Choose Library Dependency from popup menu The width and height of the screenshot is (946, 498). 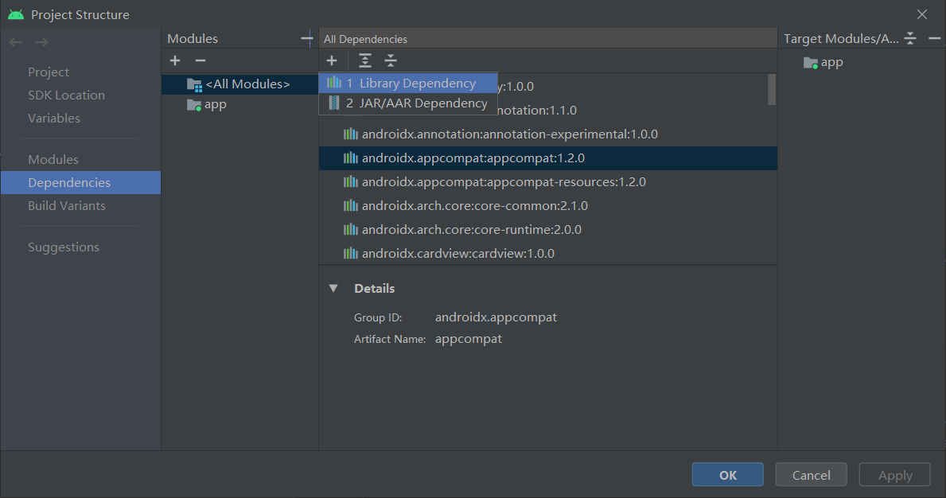click(408, 84)
